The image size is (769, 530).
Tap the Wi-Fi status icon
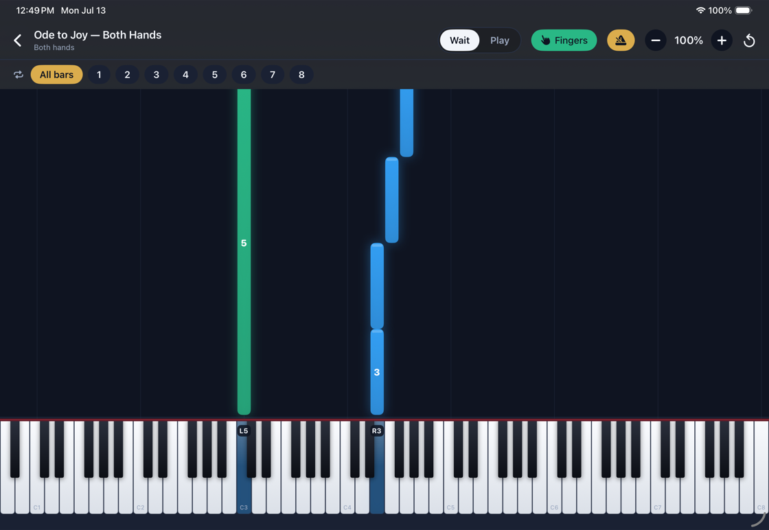[x=700, y=10]
